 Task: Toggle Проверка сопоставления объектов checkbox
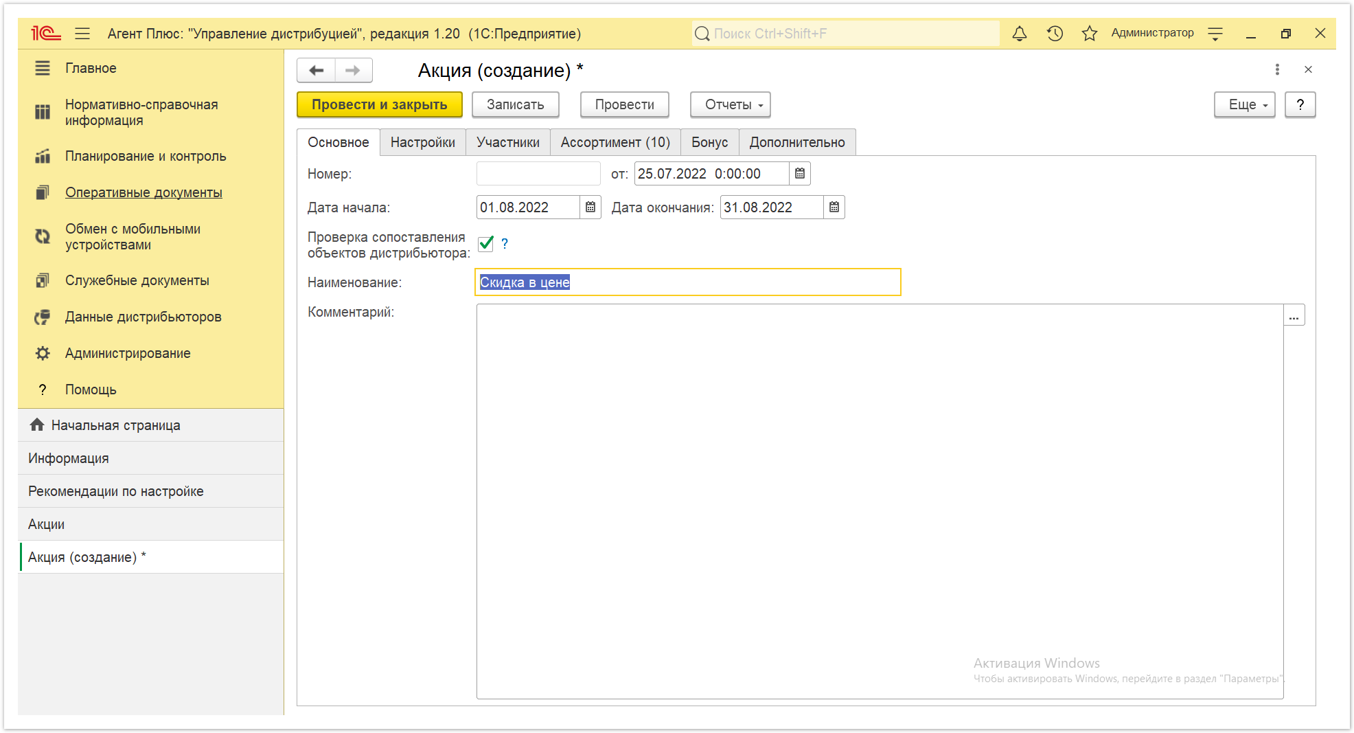tap(486, 243)
